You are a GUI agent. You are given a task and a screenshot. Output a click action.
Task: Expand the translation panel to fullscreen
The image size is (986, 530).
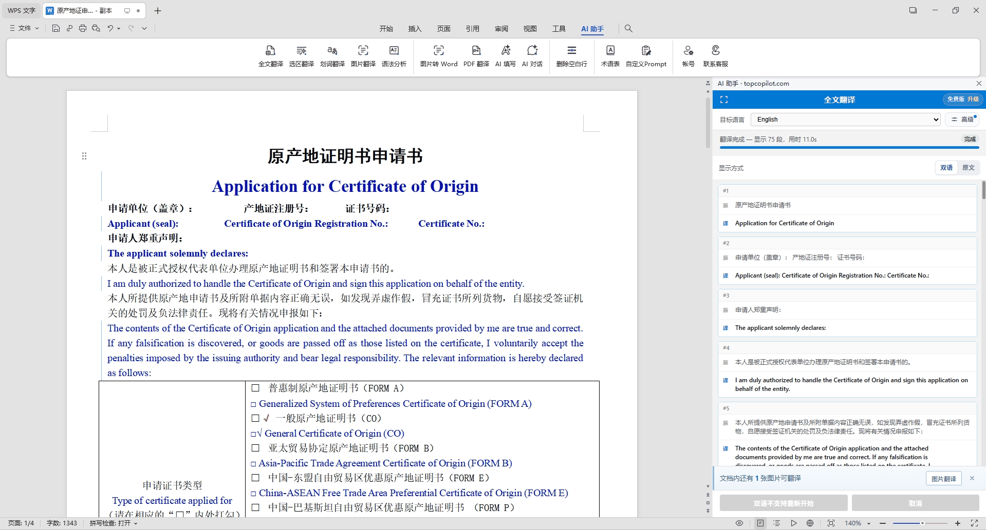tap(724, 100)
